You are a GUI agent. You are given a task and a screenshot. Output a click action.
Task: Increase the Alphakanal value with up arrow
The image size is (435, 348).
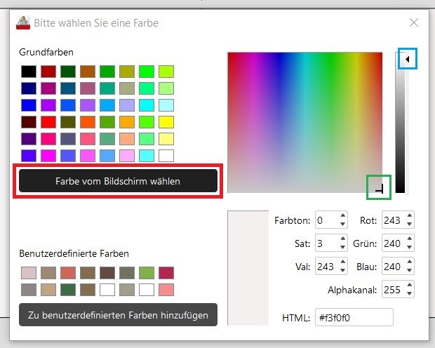[x=410, y=284]
